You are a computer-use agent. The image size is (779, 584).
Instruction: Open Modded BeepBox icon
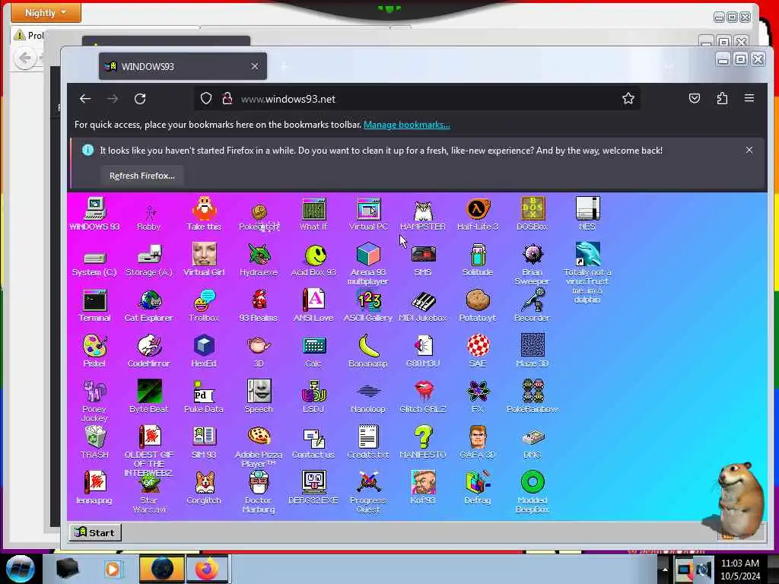[532, 492]
